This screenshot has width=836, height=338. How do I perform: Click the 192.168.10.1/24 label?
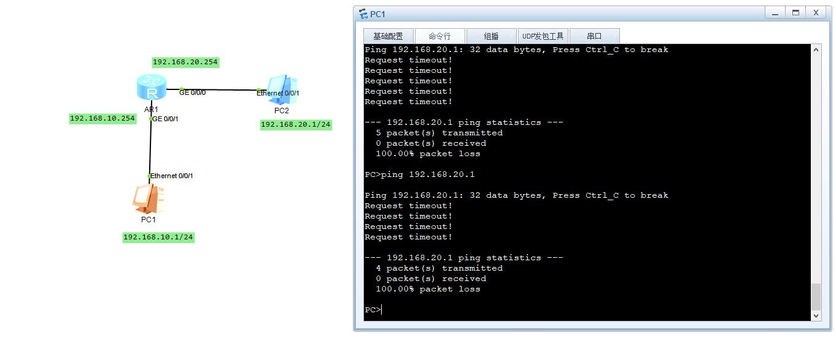pos(158,237)
